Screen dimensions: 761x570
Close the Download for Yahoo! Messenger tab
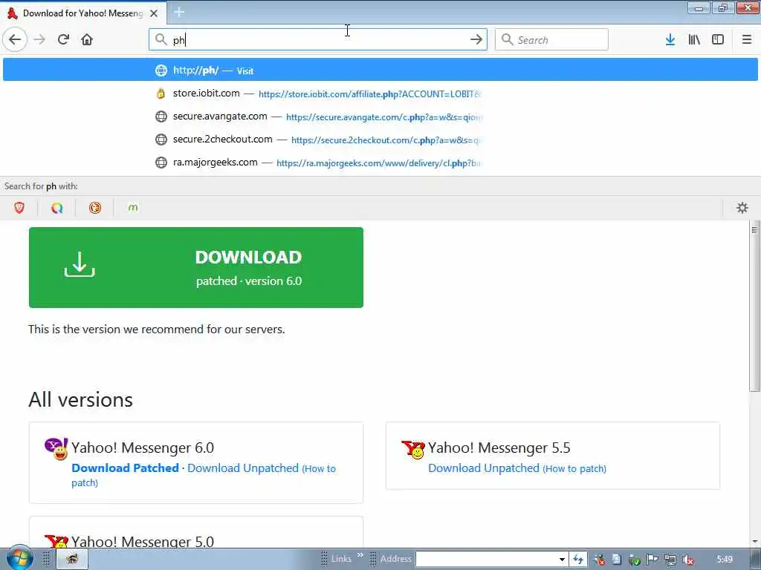point(154,13)
